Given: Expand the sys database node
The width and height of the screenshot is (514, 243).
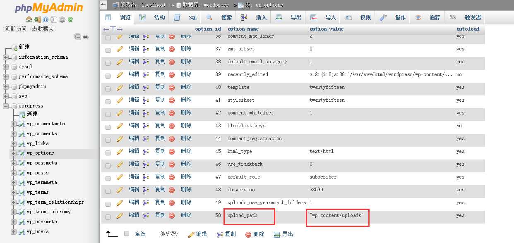Looking at the screenshot, I should click(5, 96).
